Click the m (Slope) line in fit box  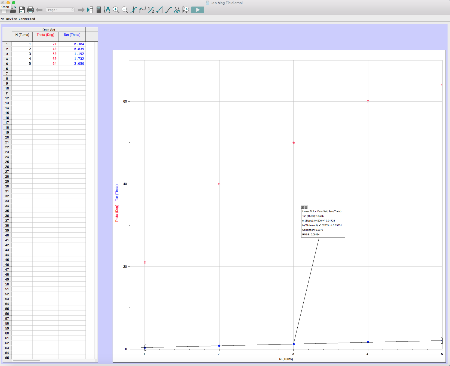tap(319, 221)
